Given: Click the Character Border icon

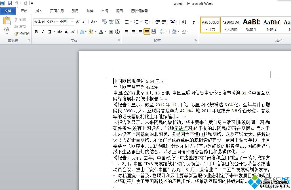Looking at the screenshot, I should tap(118, 22).
